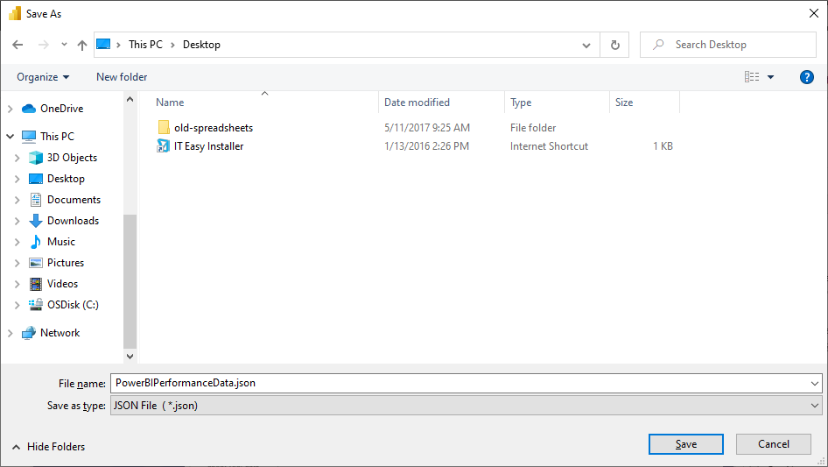Click the Cancel button

click(774, 444)
